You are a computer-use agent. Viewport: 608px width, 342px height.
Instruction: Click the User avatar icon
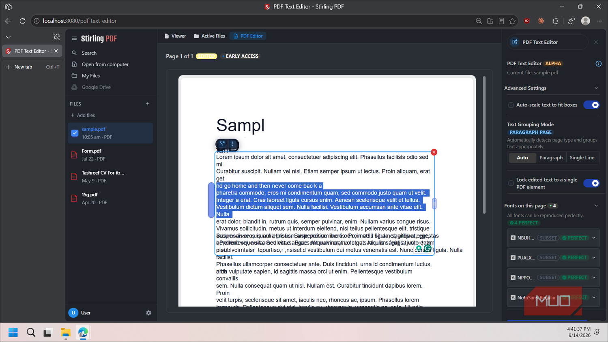click(x=73, y=313)
